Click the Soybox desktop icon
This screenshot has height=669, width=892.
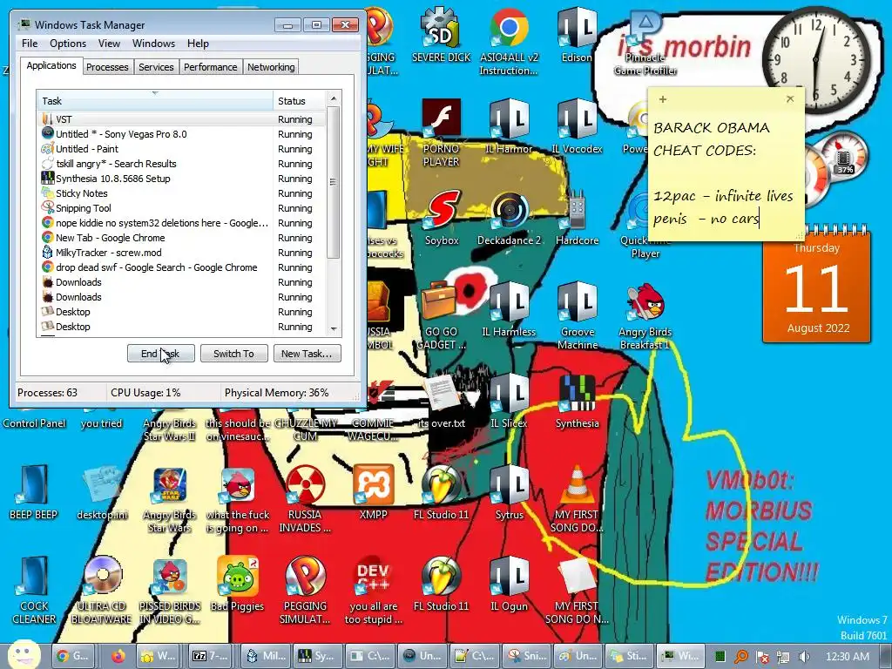pyautogui.click(x=442, y=218)
